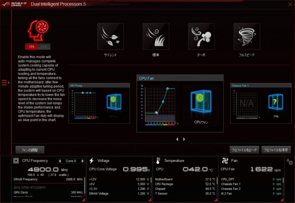
Task: Select the Turbo (ターボ) fan mode icon
Action: tap(201, 36)
